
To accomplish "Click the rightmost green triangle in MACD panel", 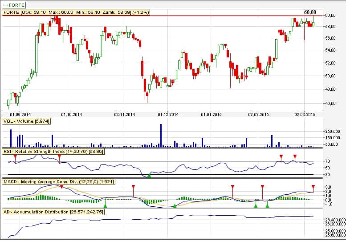I will pos(267,205).
